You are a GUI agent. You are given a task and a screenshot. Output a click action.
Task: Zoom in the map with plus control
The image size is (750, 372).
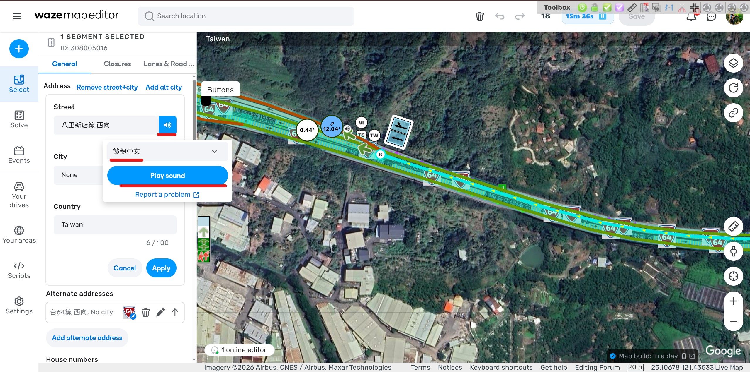pos(733,301)
